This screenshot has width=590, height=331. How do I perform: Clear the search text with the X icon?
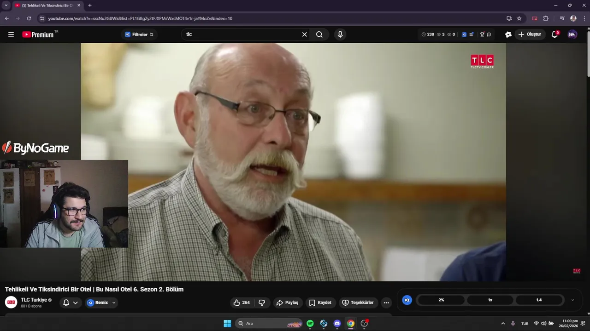coord(304,34)
